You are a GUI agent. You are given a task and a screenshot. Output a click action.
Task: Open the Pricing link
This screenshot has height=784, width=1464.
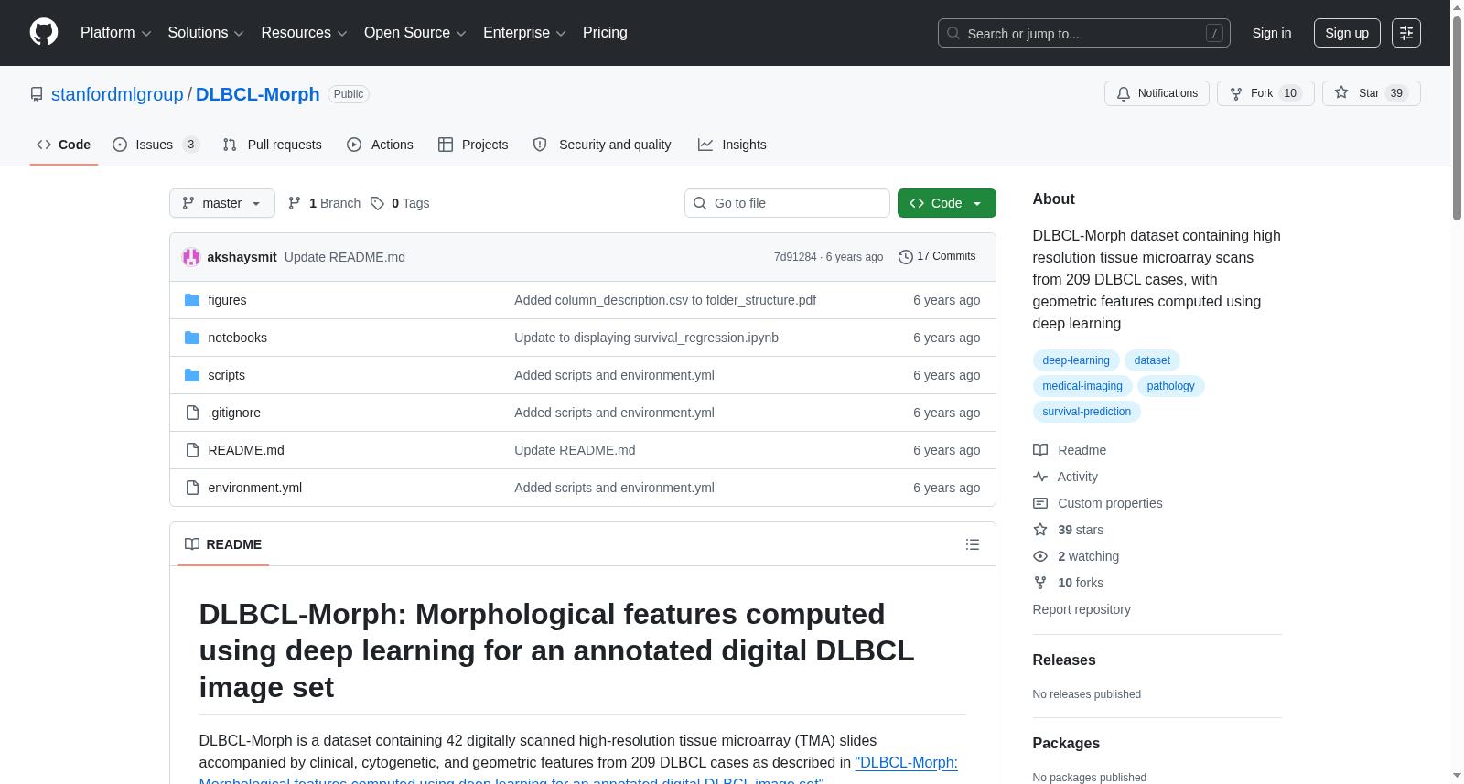[605, 33]
